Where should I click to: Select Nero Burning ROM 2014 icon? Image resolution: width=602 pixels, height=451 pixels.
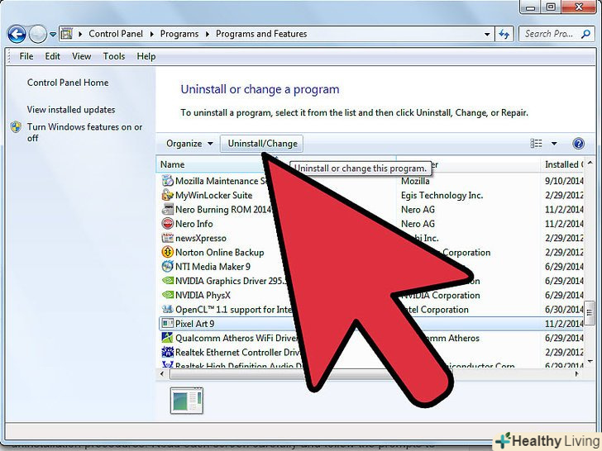pos(167,209)
